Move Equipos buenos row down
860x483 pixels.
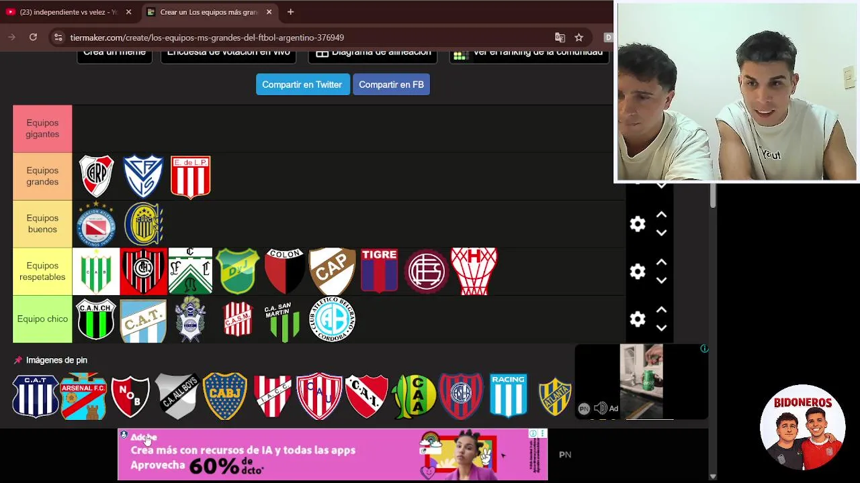tap(661, 233)
